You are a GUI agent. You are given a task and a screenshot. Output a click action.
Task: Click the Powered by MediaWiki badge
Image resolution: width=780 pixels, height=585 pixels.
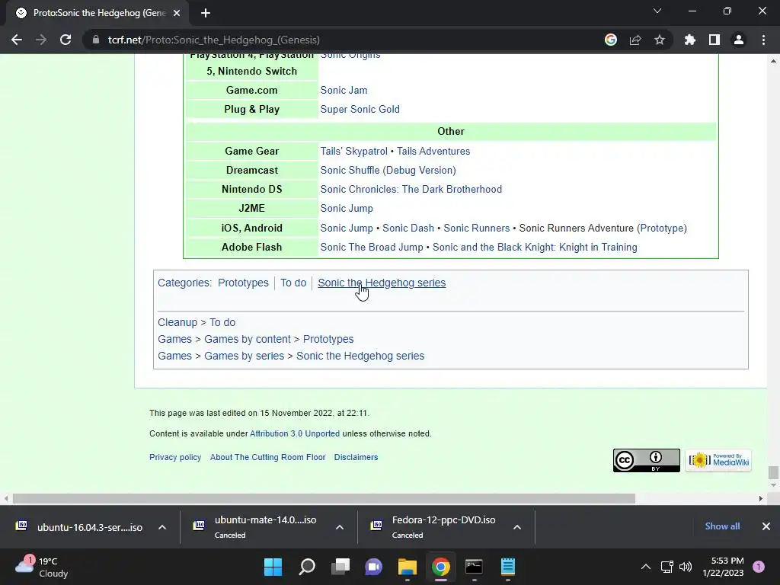[718, 460]
